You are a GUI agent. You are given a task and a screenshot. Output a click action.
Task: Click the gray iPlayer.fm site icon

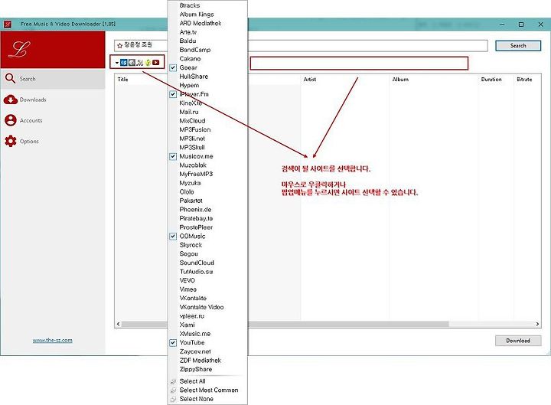tap(132, 63)
